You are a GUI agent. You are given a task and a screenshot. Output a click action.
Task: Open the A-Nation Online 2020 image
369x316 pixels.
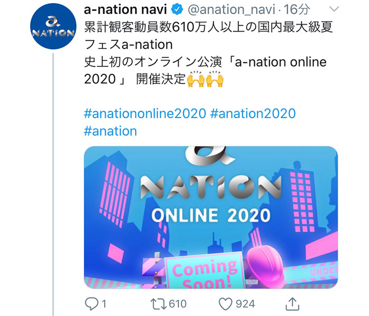[x=211, y=217]
